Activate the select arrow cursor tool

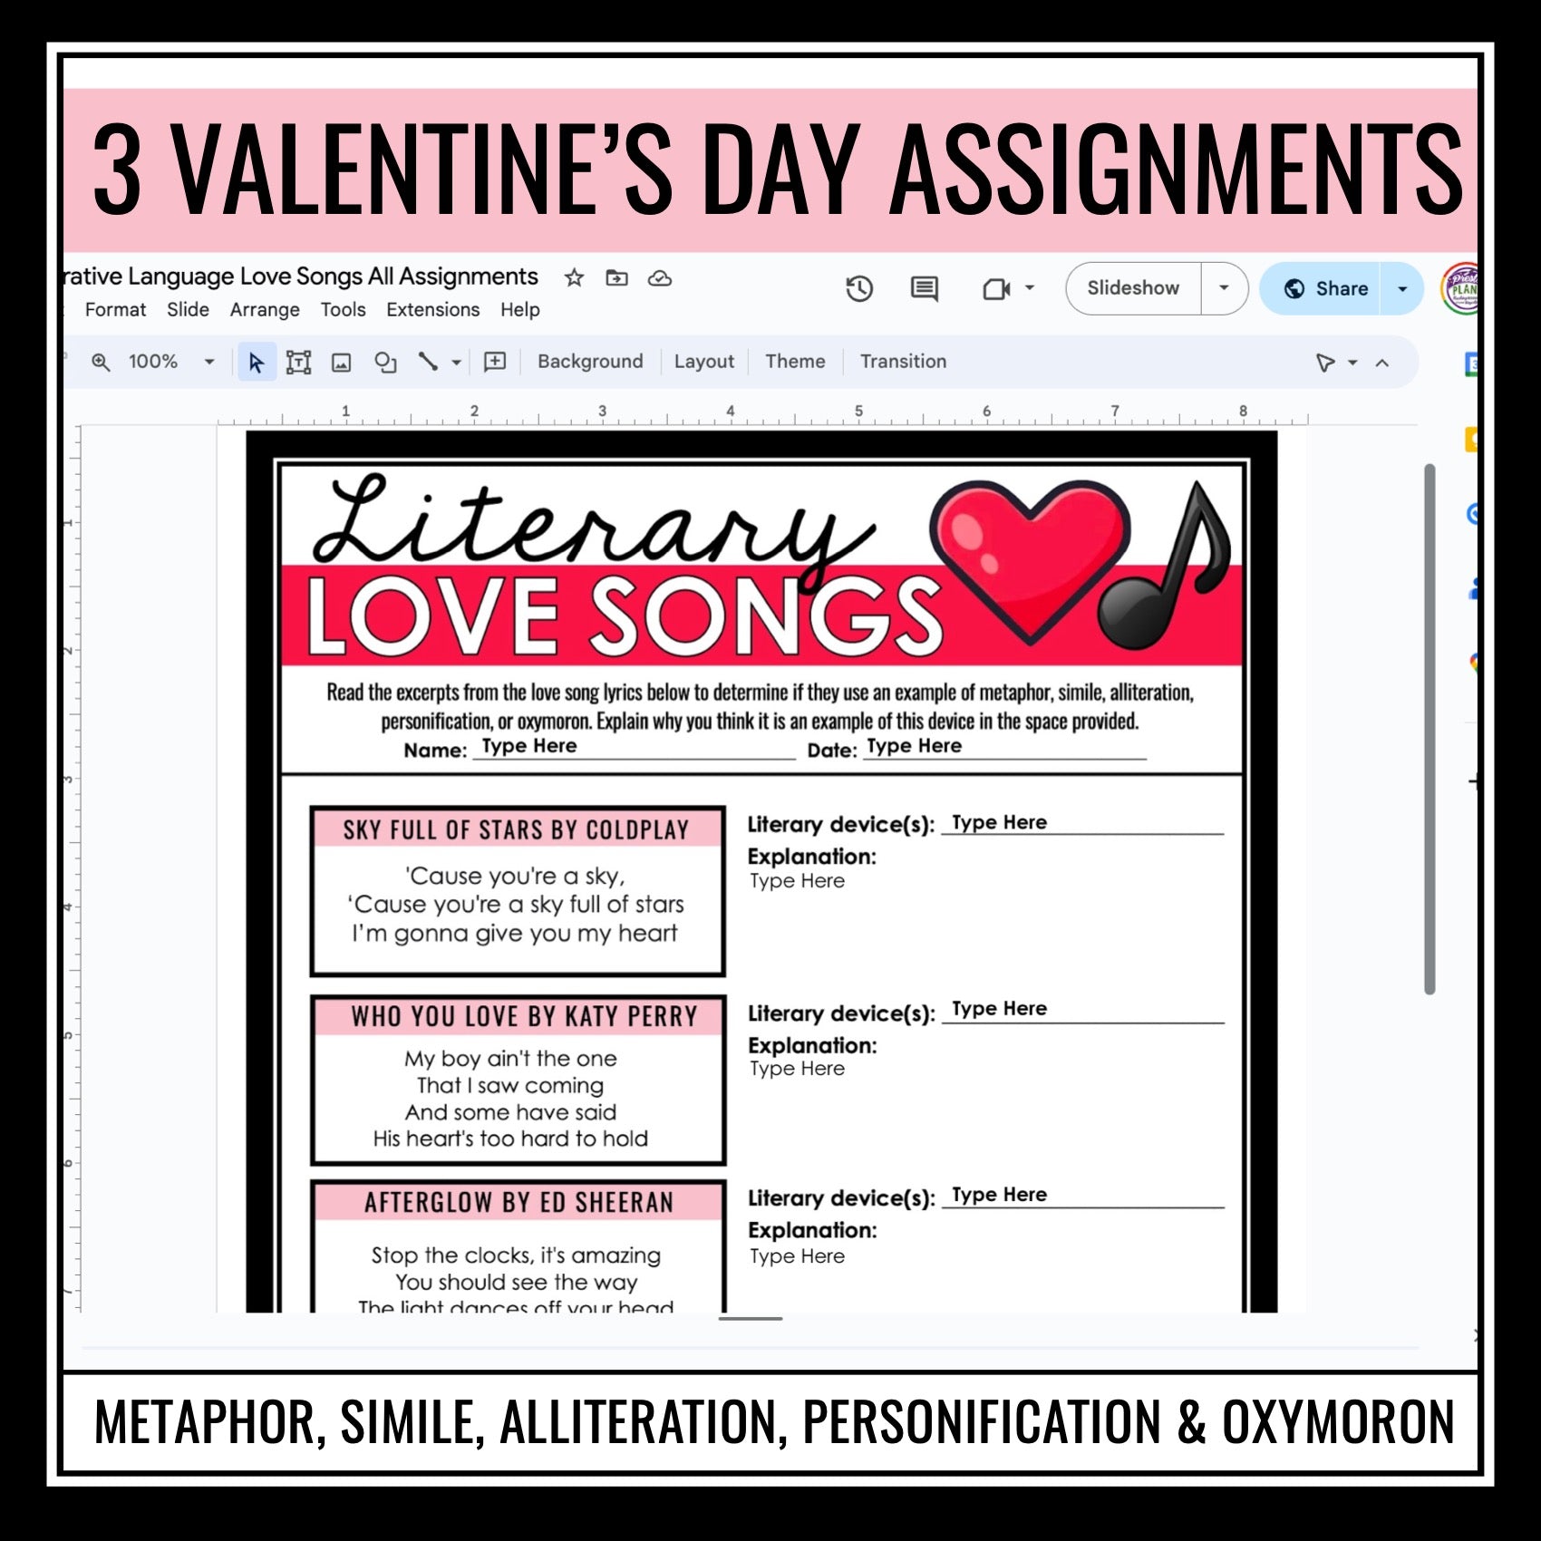click(257, 363)
